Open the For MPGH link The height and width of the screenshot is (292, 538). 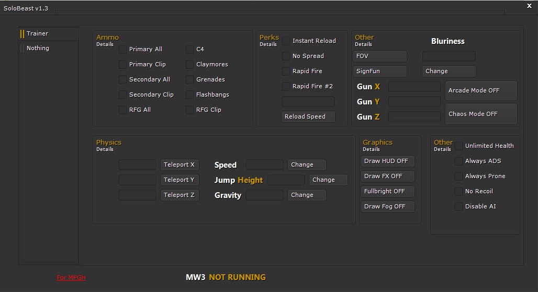[71, 277]
